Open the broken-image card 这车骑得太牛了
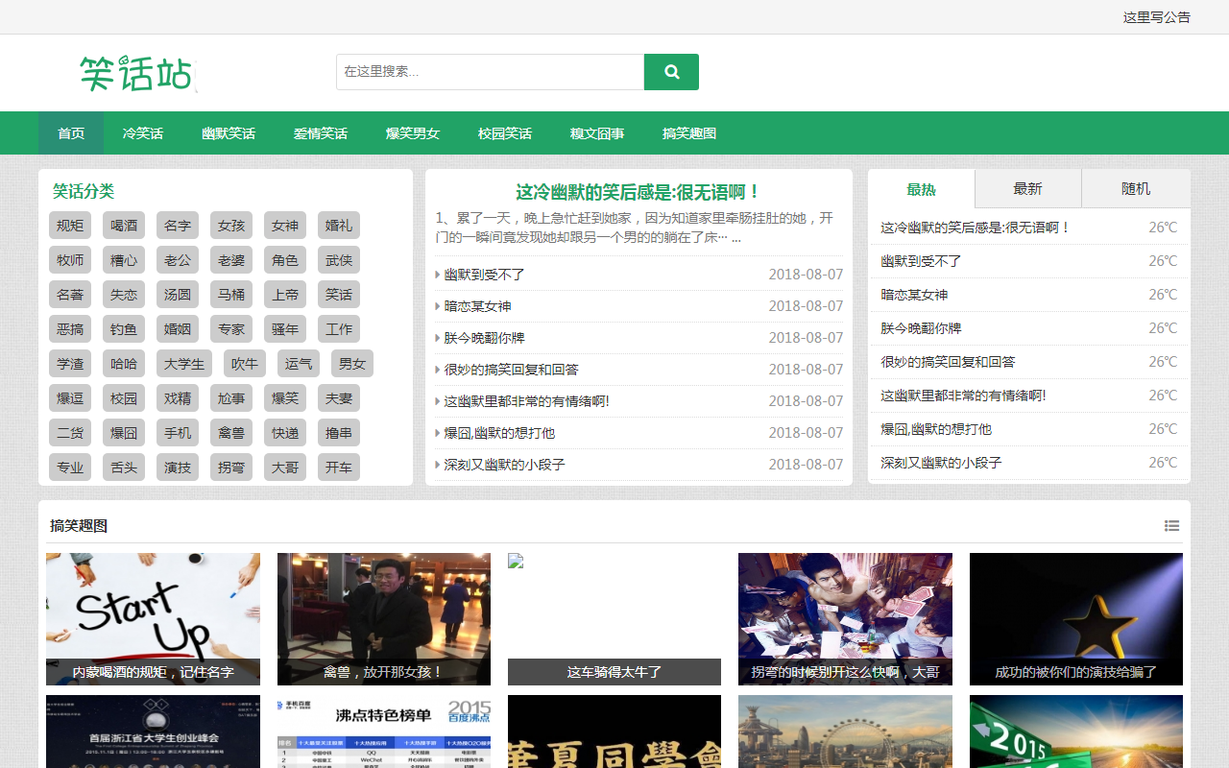This screenshot has width=1229, height=768. point(614,619)
